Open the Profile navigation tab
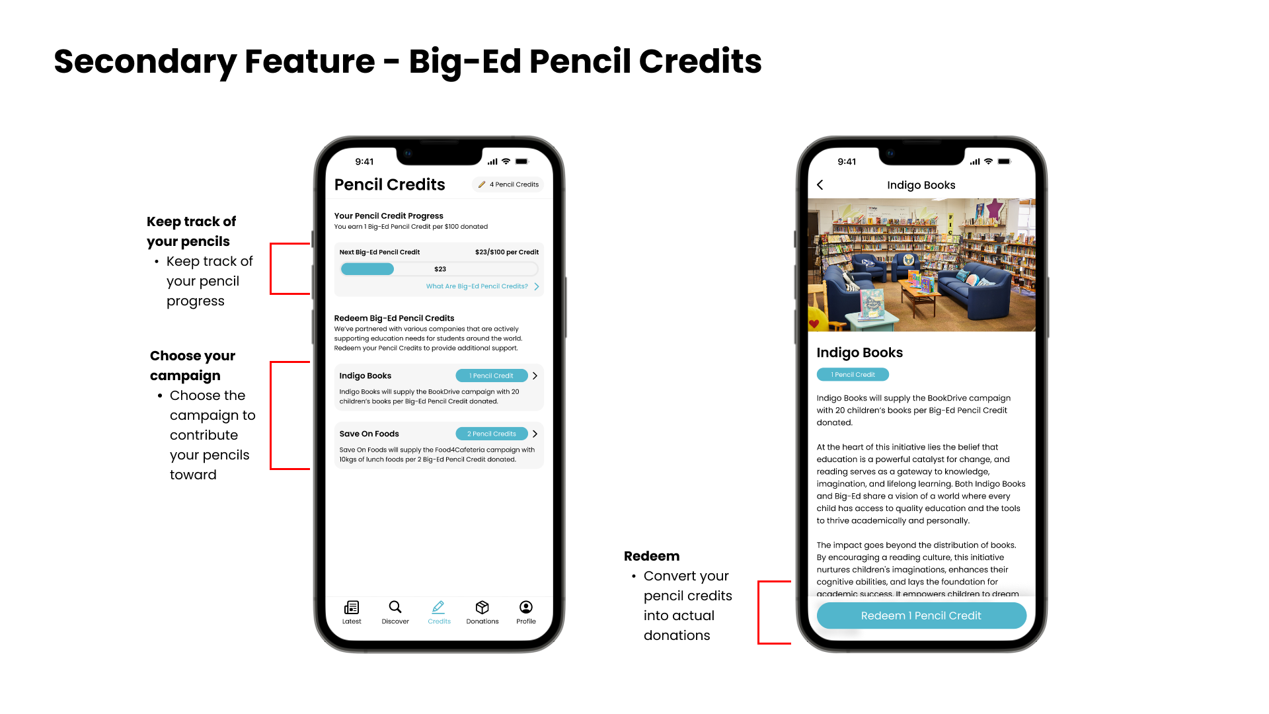Viewport: 1269px width, 714px height. point(525,610)
